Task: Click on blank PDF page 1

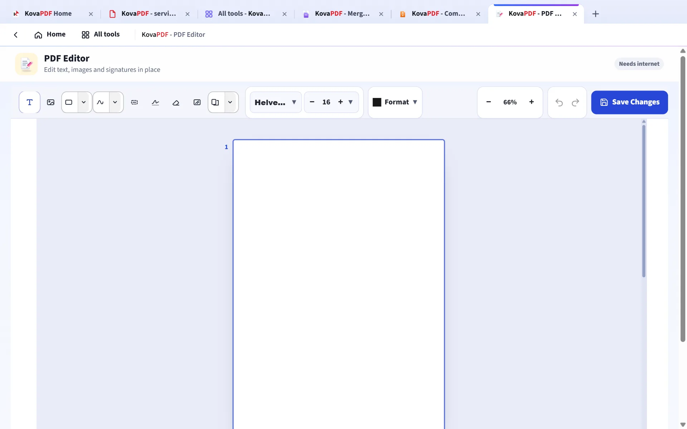Action: click(x=338, y=284)
